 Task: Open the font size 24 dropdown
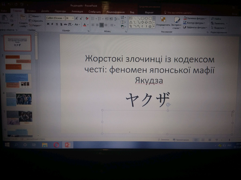73,18
